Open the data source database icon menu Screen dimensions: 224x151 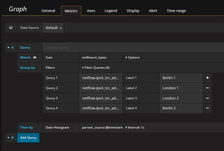point(10,28)
